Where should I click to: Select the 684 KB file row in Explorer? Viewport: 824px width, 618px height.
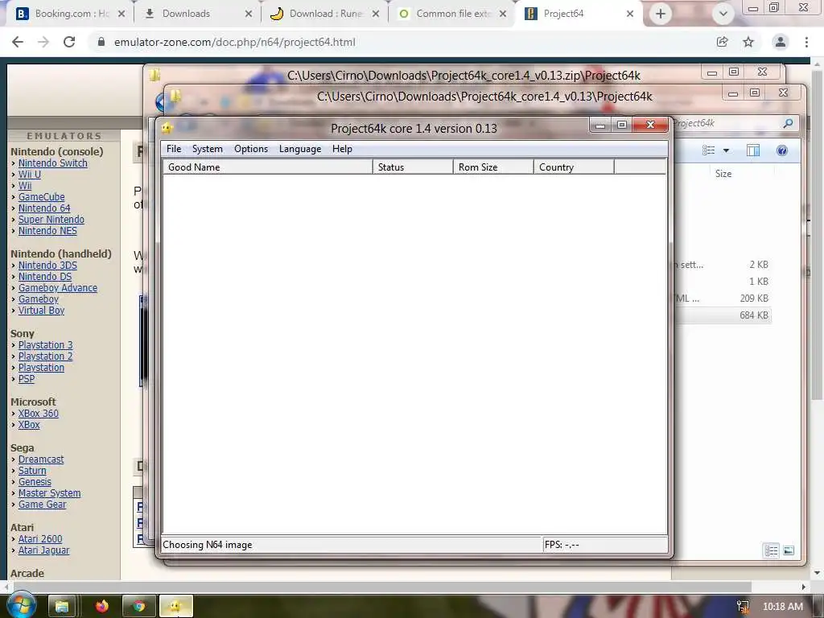pyautogui.click(x=723, y=315)
